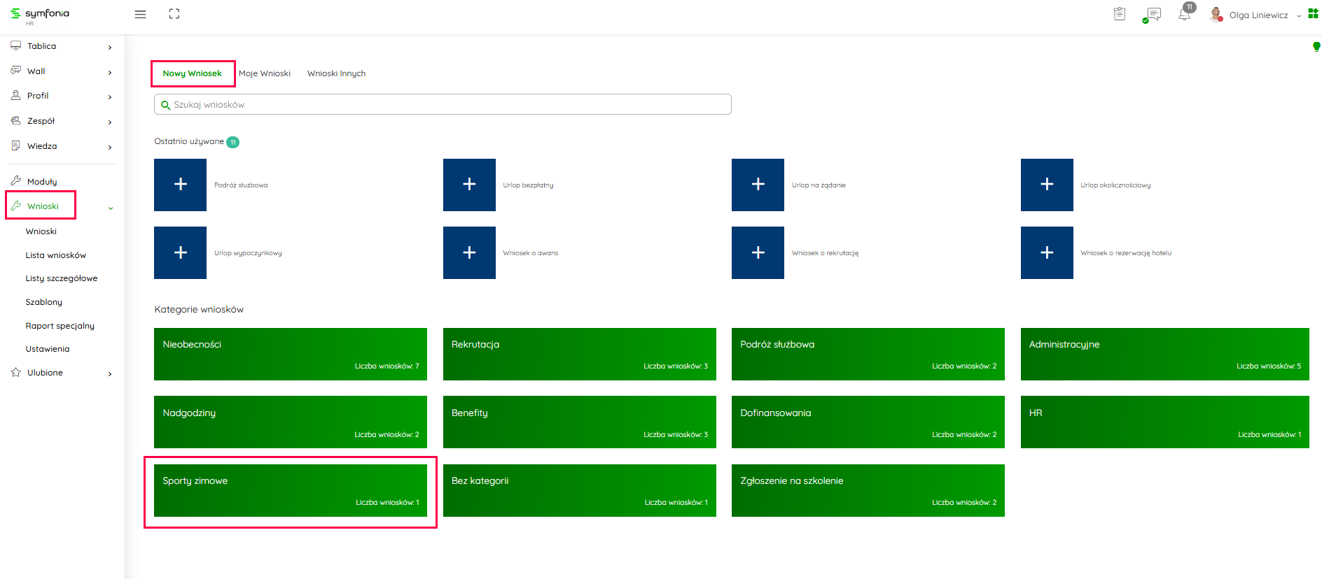
Task: Open the Nieobecności category tile
Action: pos(290,355)
